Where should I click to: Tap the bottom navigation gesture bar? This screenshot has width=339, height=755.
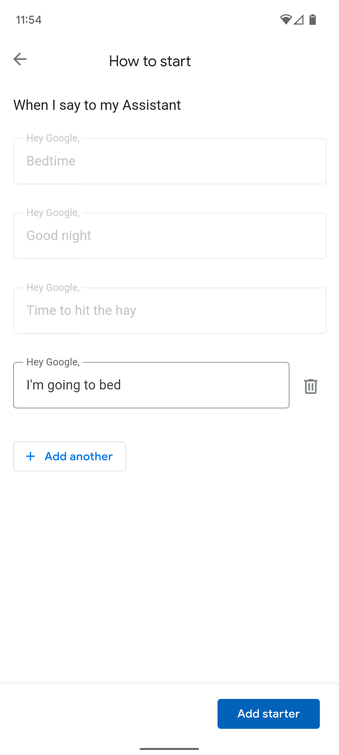point(169,749)
